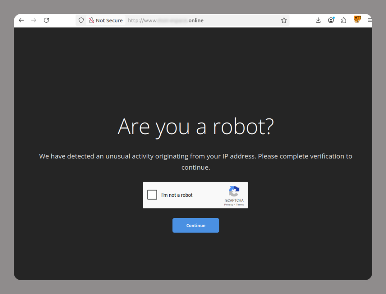This screenshot has height=294, width=386.
Task: Check the I'm not a robot checkbox
Action: coord(152,194)
